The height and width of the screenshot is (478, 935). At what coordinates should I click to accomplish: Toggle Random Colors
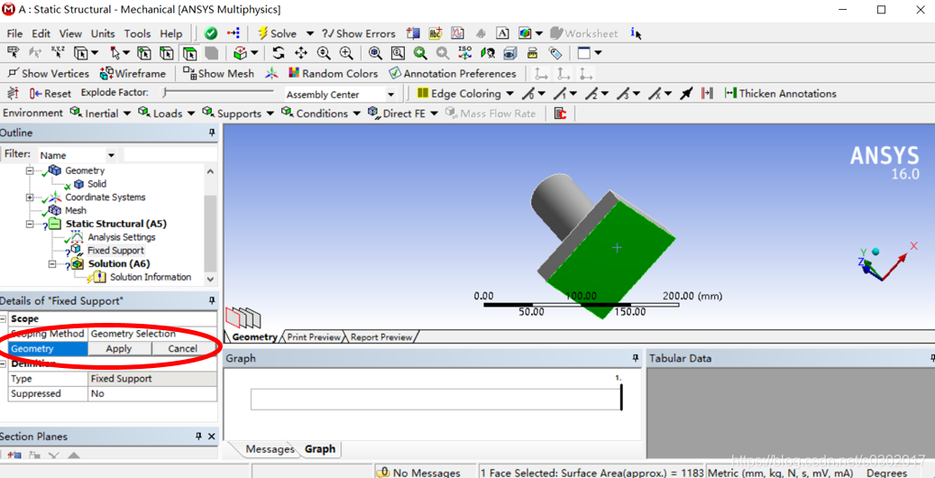(x=334, y=73)
